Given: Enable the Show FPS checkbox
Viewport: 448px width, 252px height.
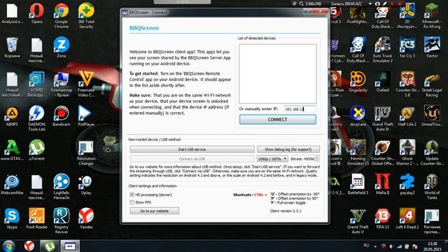Looking at the screenshot, I should point(132,202).
